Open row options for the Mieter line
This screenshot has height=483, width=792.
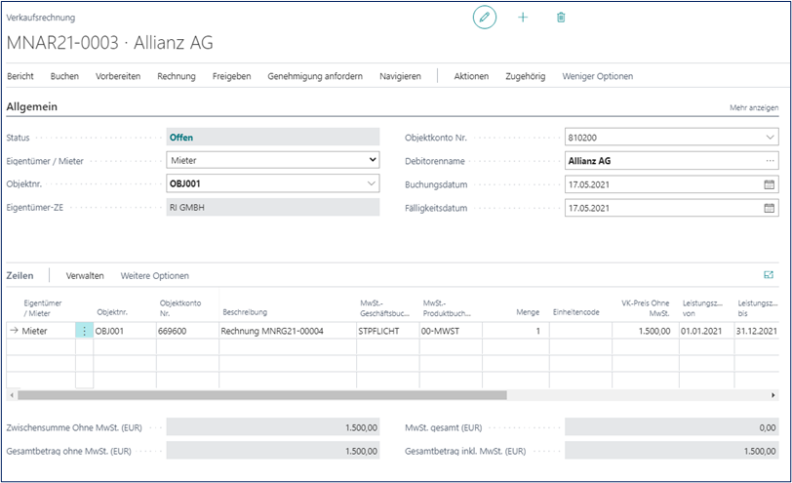(84, 332)
